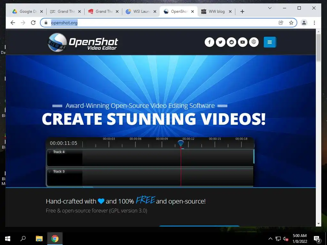Click the muted volume tray icon
327x245 pixels.
[285, 239]
